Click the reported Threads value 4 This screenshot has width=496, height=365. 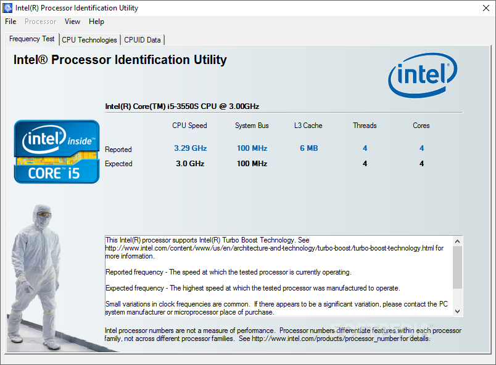365,148
